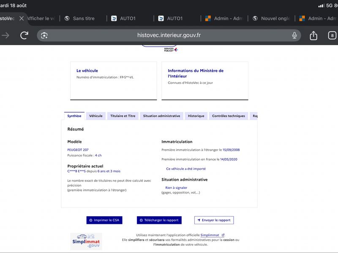The image size is (338, 253).
Task: Switch to the 'Sans titre' browser tab
Action: tap(83, 19)
